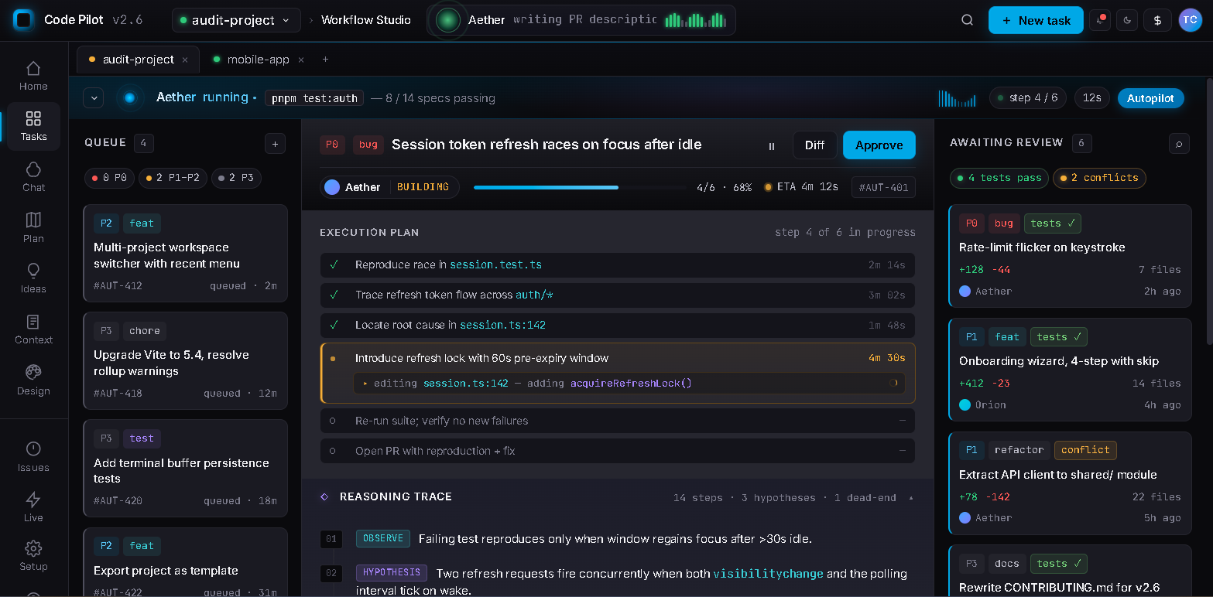Click the right panel vertical scrollbar
The image size is (1213, 597).
coord(1208,210)
